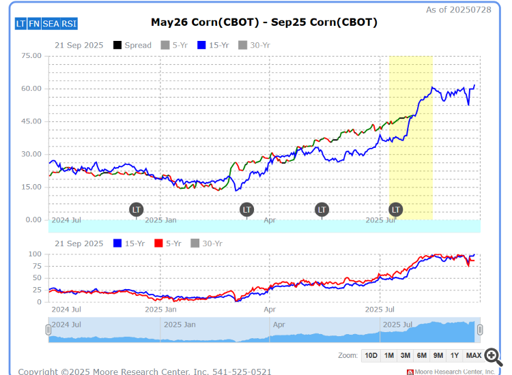Click the Moore Research Center logo icon

[x=410, y=372]
